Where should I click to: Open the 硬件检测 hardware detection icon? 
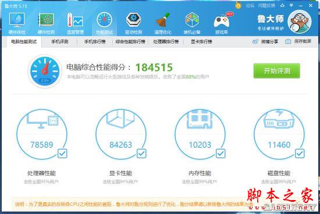click(46, 20)
